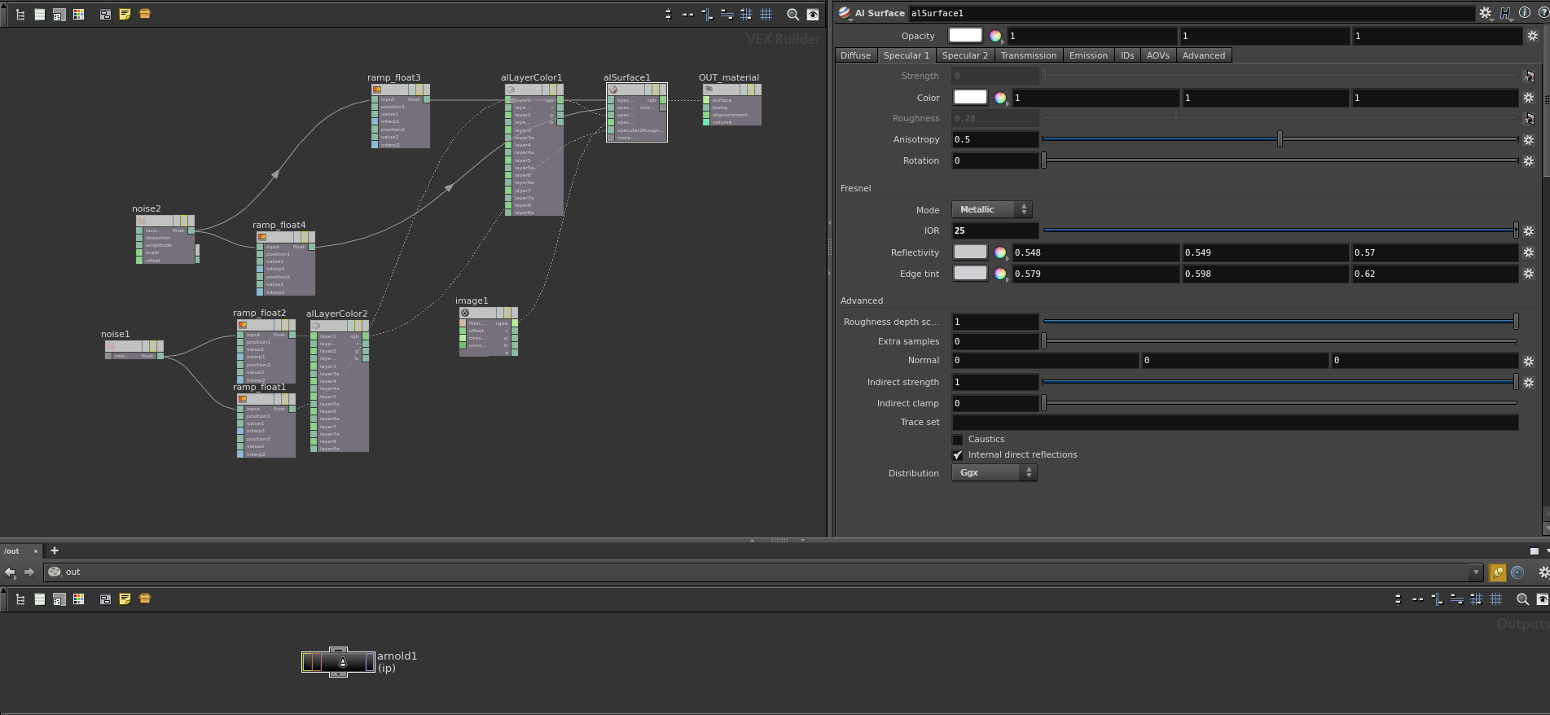1550x715 pixels.
Task: Open the Al Surface parameter gear menu
Action: tap(1486, 13)
